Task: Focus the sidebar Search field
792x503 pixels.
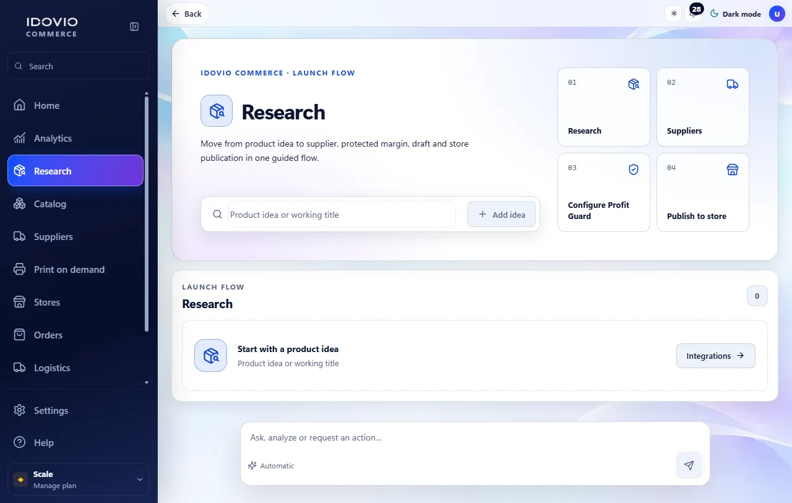Action: (79, 66)
